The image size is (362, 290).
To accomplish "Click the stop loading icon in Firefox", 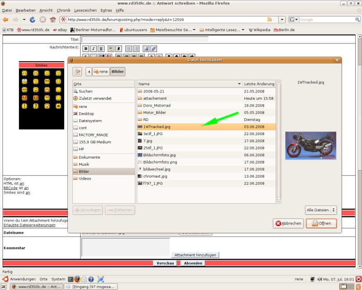I will pyautogui.click(x=43, y=19).
